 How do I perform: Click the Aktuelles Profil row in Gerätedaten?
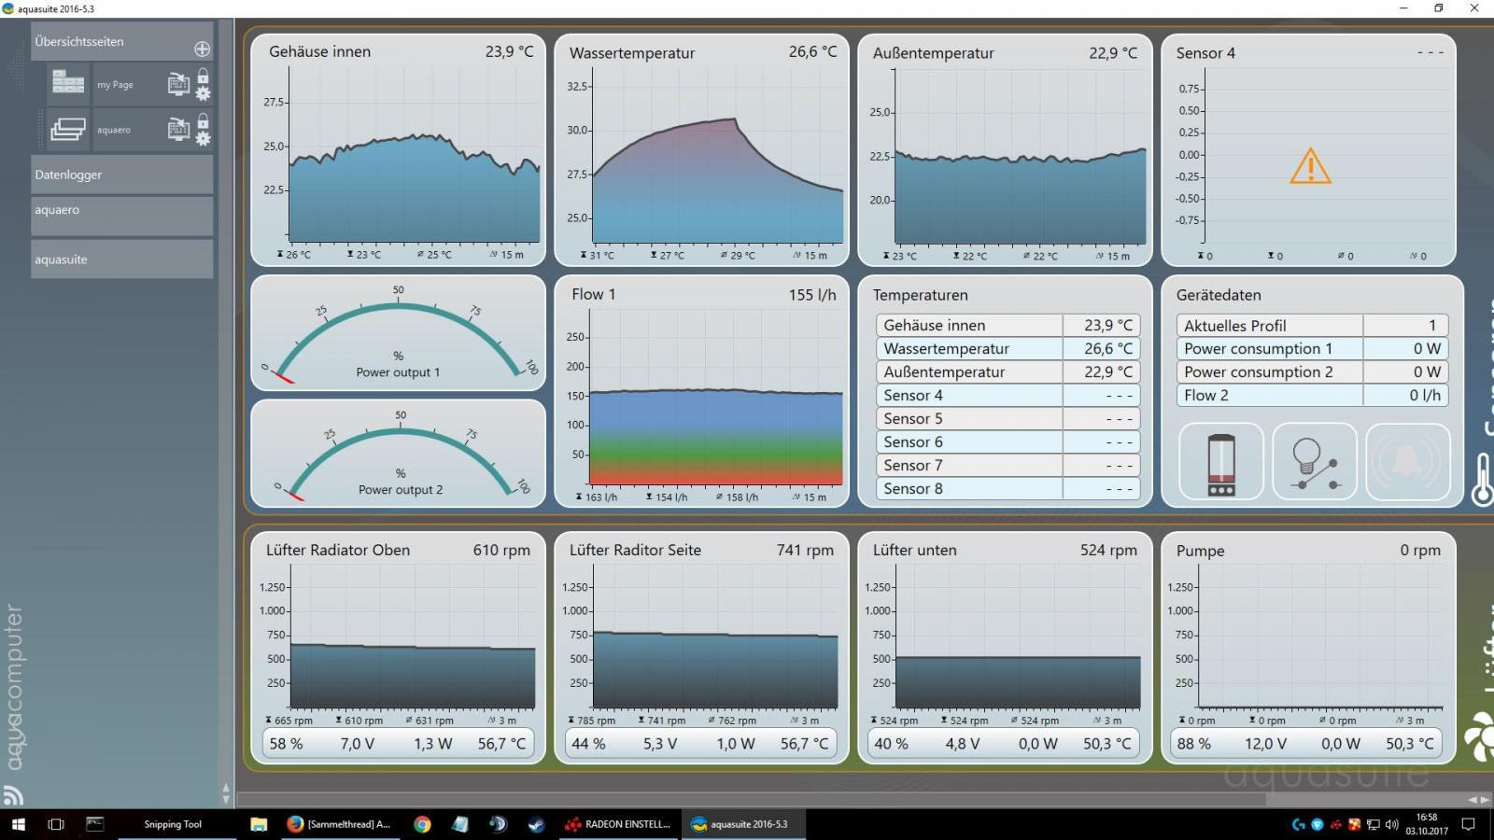[x=1313, y=325]
